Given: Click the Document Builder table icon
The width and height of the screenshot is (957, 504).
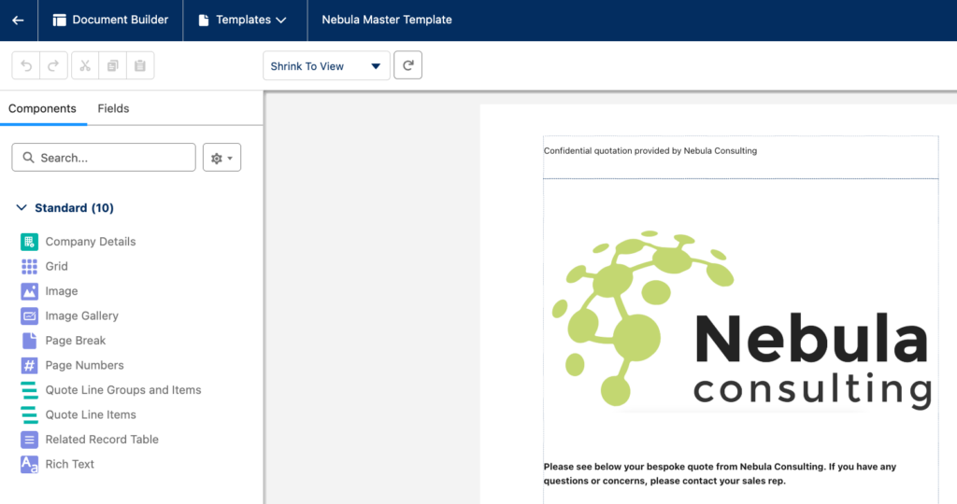Looking at the screenshot, I should pos(59,21).
